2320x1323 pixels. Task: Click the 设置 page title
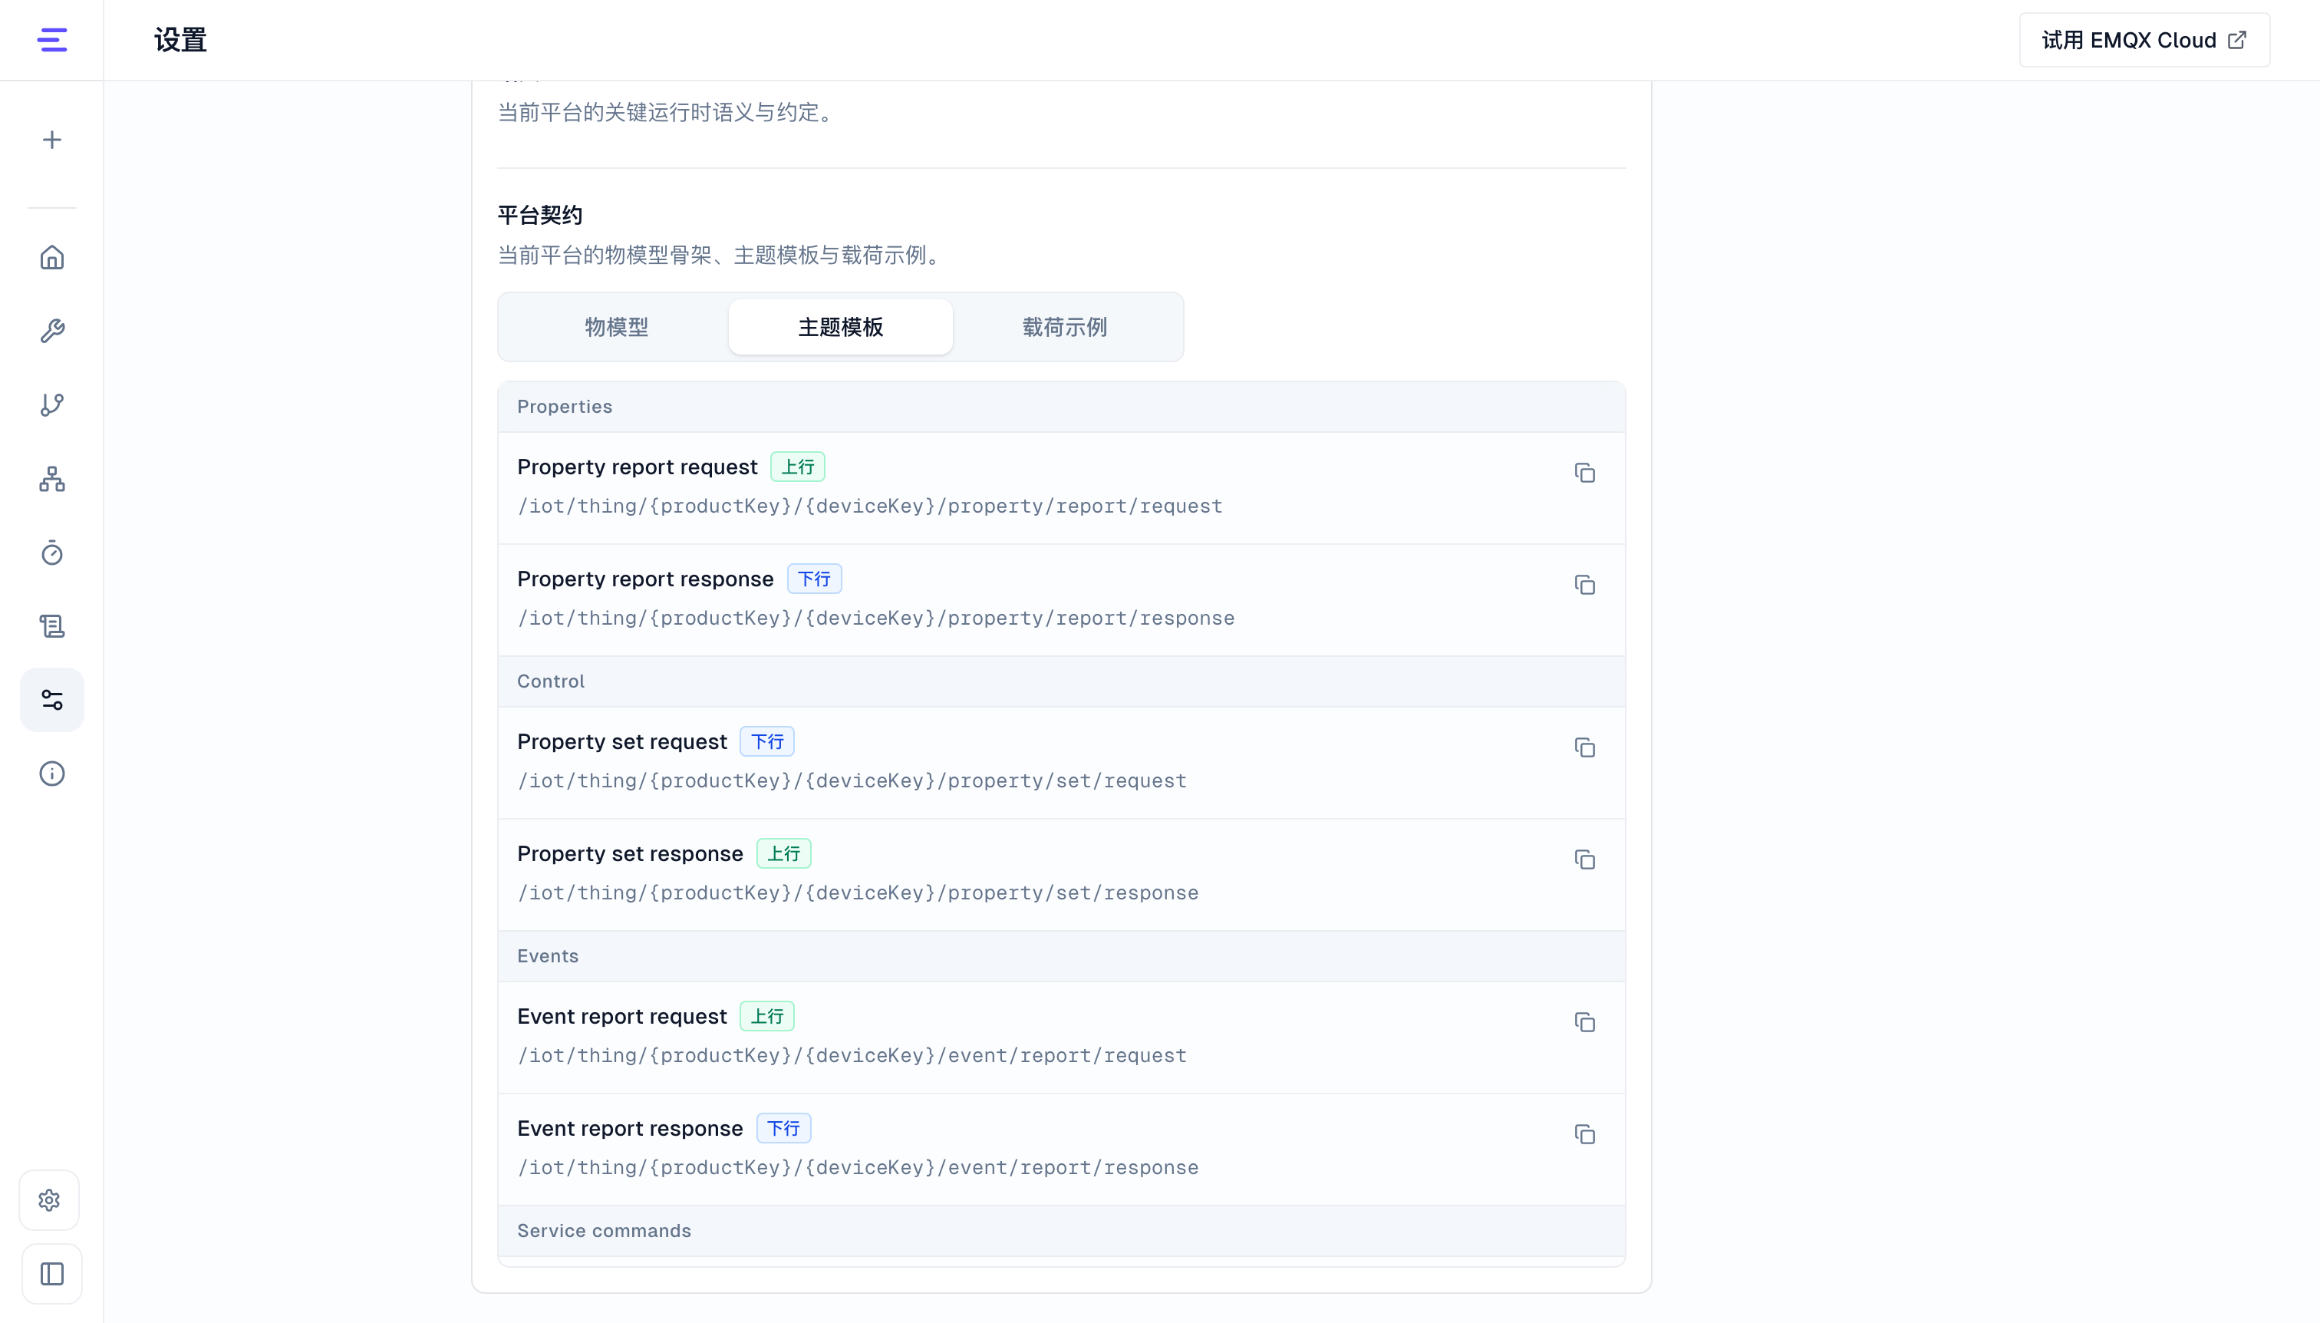tap(180, 40)
